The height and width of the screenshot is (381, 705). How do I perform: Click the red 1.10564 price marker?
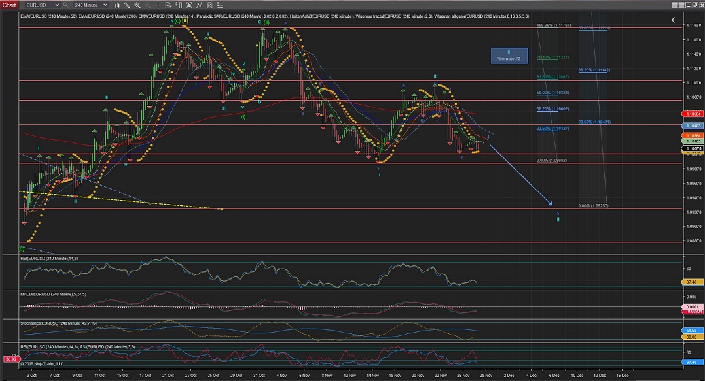click(x=693, y=112)
